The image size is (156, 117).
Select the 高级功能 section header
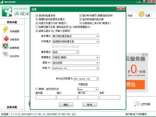(12, 107)
